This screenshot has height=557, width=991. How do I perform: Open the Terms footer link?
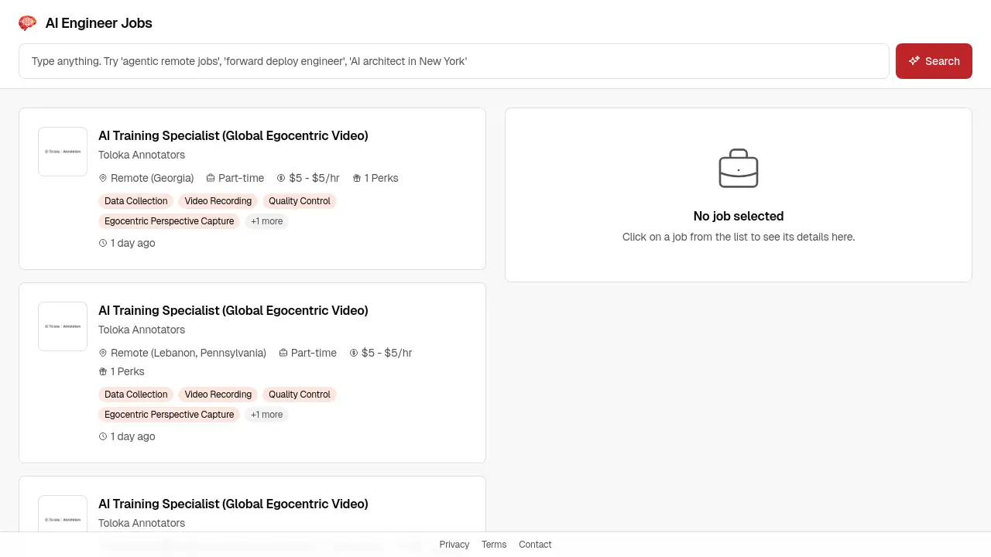(494, 545)
